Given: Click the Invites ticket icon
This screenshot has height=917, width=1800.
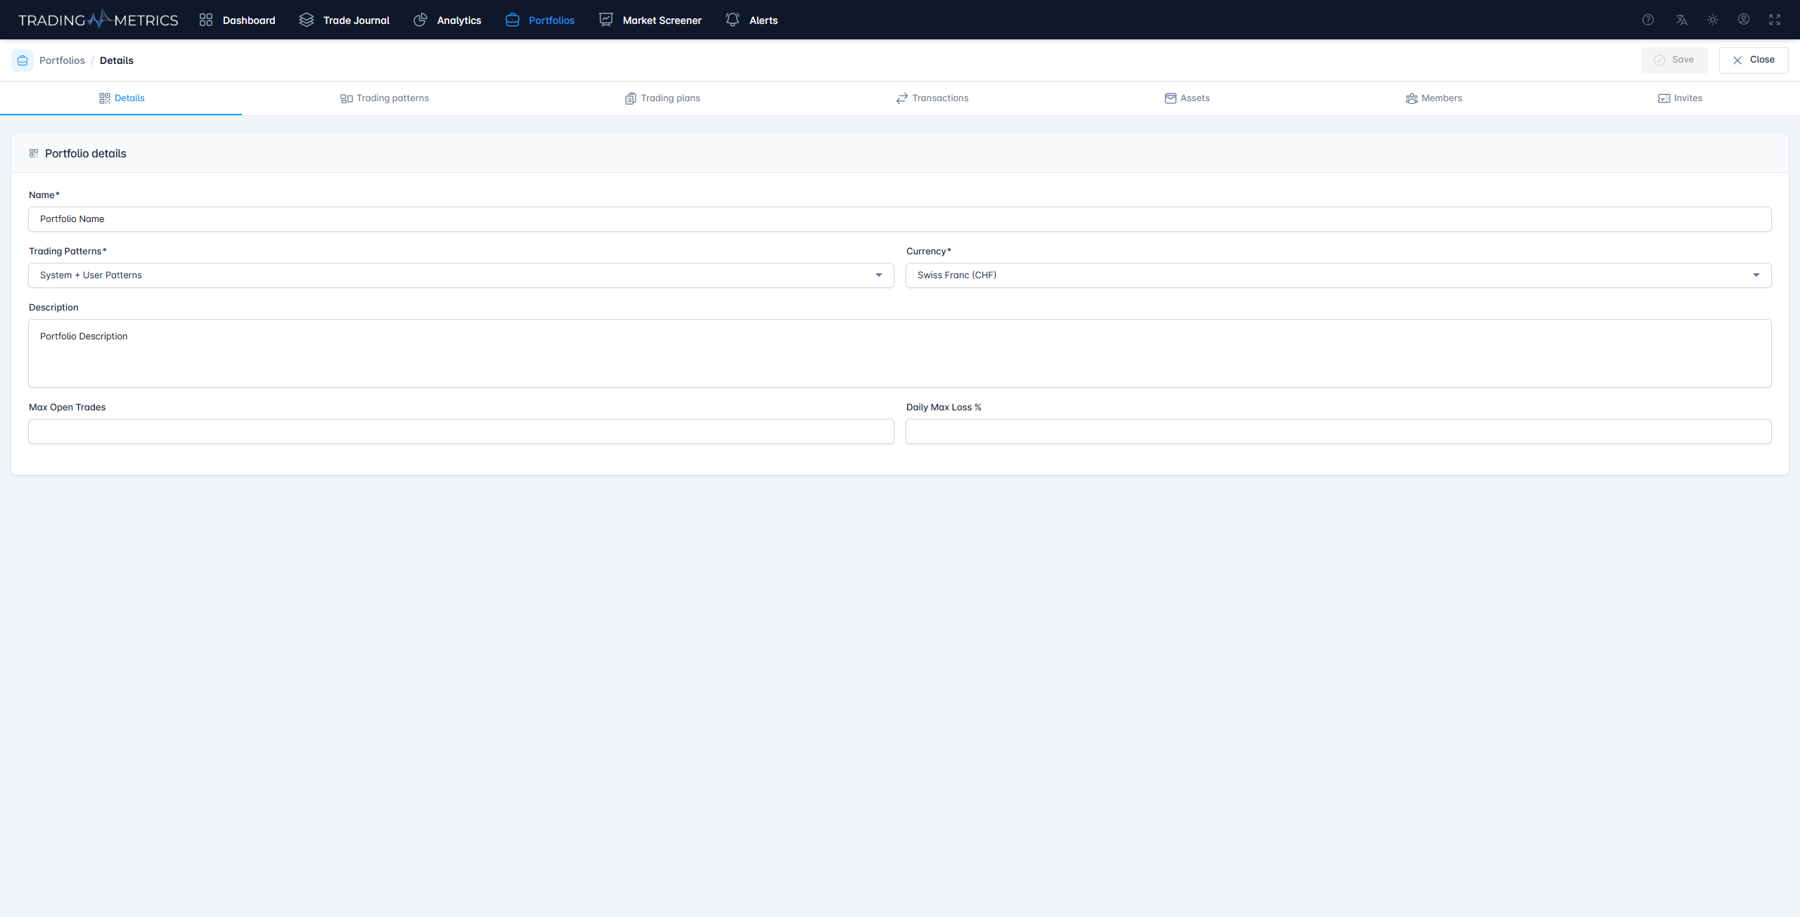Looking at the screenshot, I should point(1664,98).
